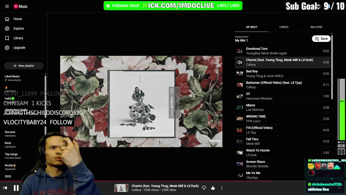This screenshot has width=346, height=195.
Task: Click the song progress bar
Action: coord(173,181)
